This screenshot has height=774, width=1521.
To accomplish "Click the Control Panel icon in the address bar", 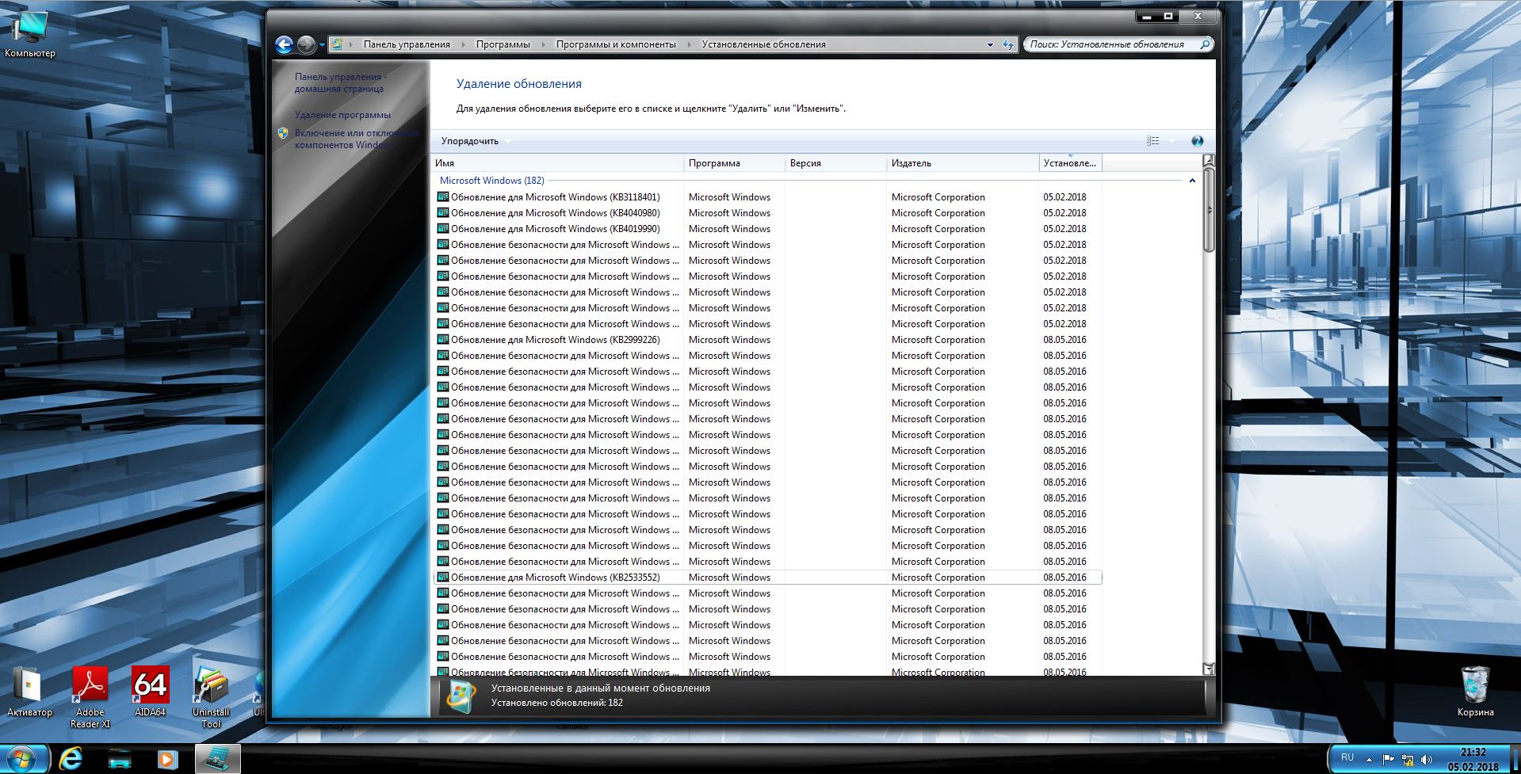I will coord(337,44).
